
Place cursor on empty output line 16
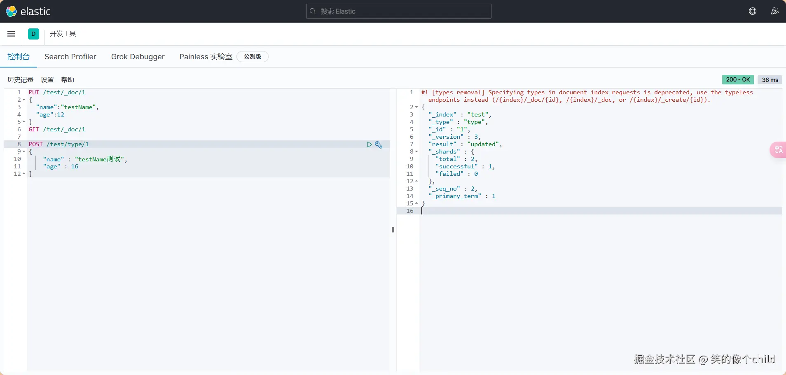click(x=601, y=211)
